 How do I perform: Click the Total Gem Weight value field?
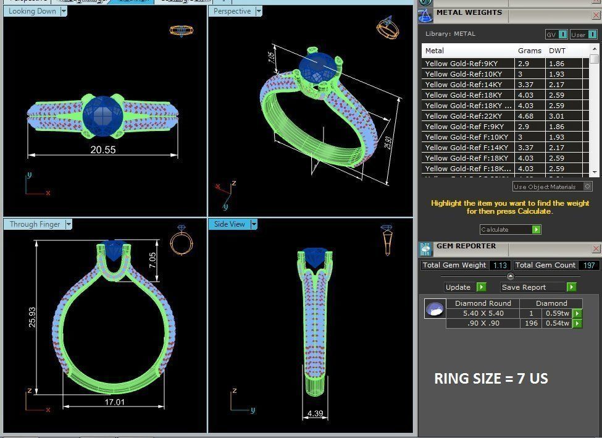pos(500,265)
